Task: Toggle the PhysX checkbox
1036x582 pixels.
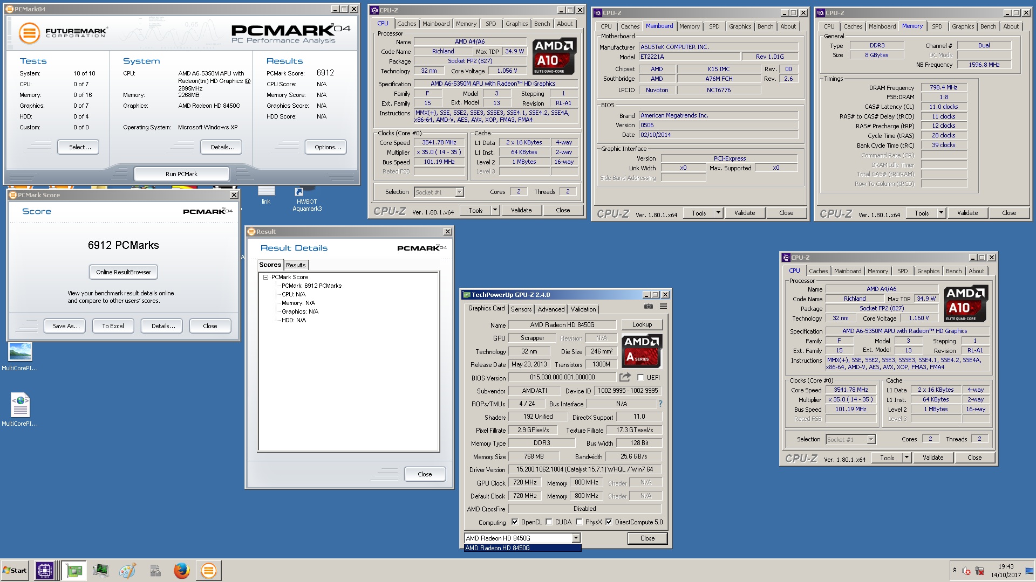Action: click(579, 522)
